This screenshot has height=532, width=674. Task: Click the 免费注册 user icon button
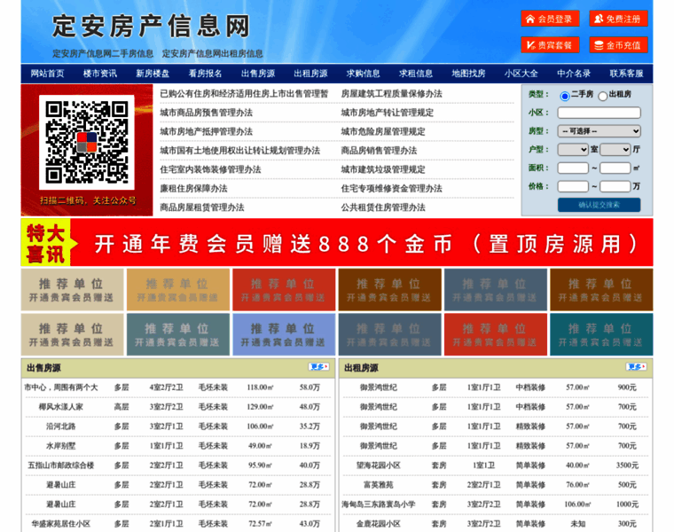pyautogui.click(x=618, y=19)
